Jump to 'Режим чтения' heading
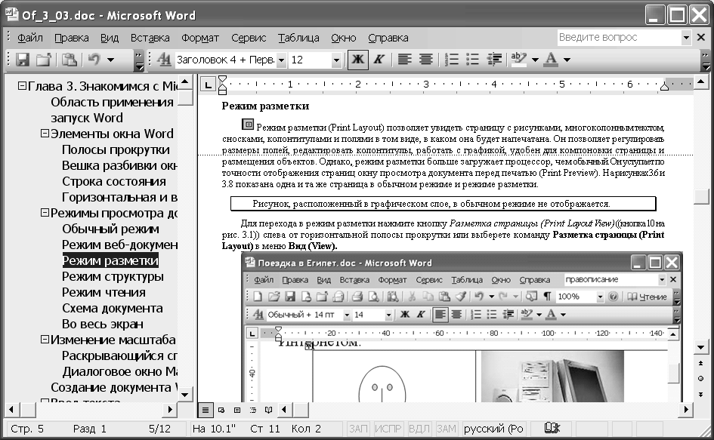Screen dimensions: 714x440 coord(104,292)
